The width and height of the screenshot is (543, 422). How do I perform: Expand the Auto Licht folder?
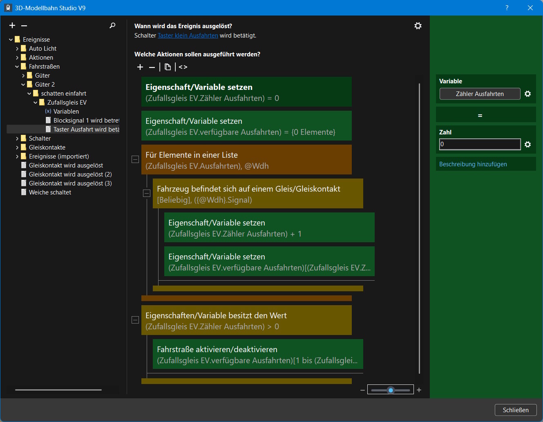tap(17, 49)
